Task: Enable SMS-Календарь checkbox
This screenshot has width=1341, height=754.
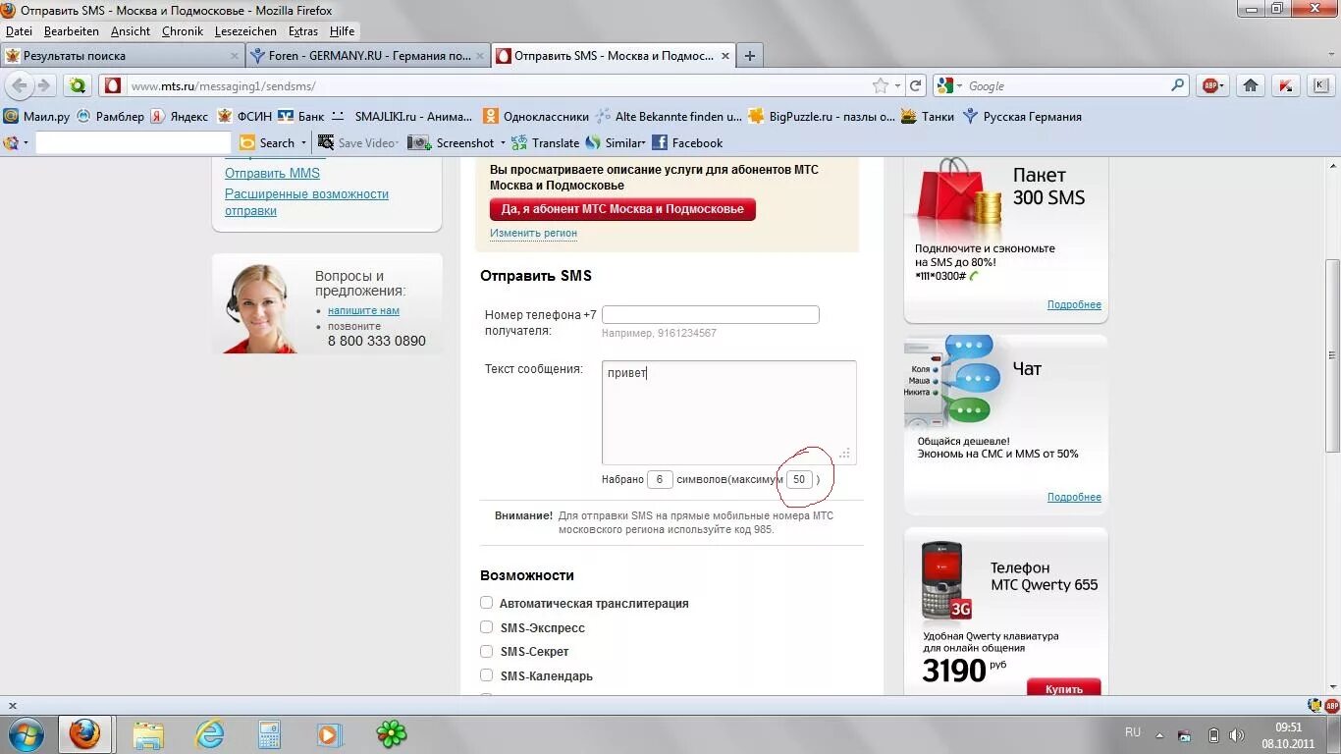Action: pos(486,674)
